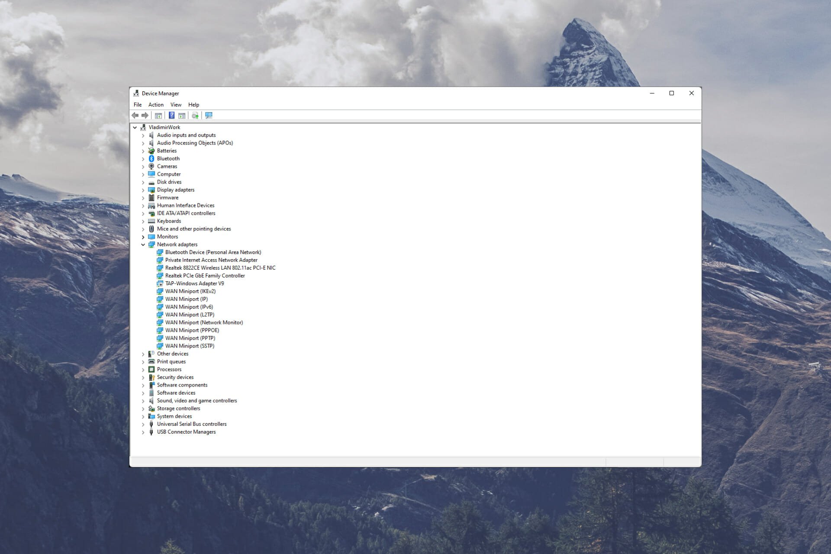Image resolution: width=831 pixels, height=554 pixels.
Task: Open the View menu
Action: click(176, 104)
